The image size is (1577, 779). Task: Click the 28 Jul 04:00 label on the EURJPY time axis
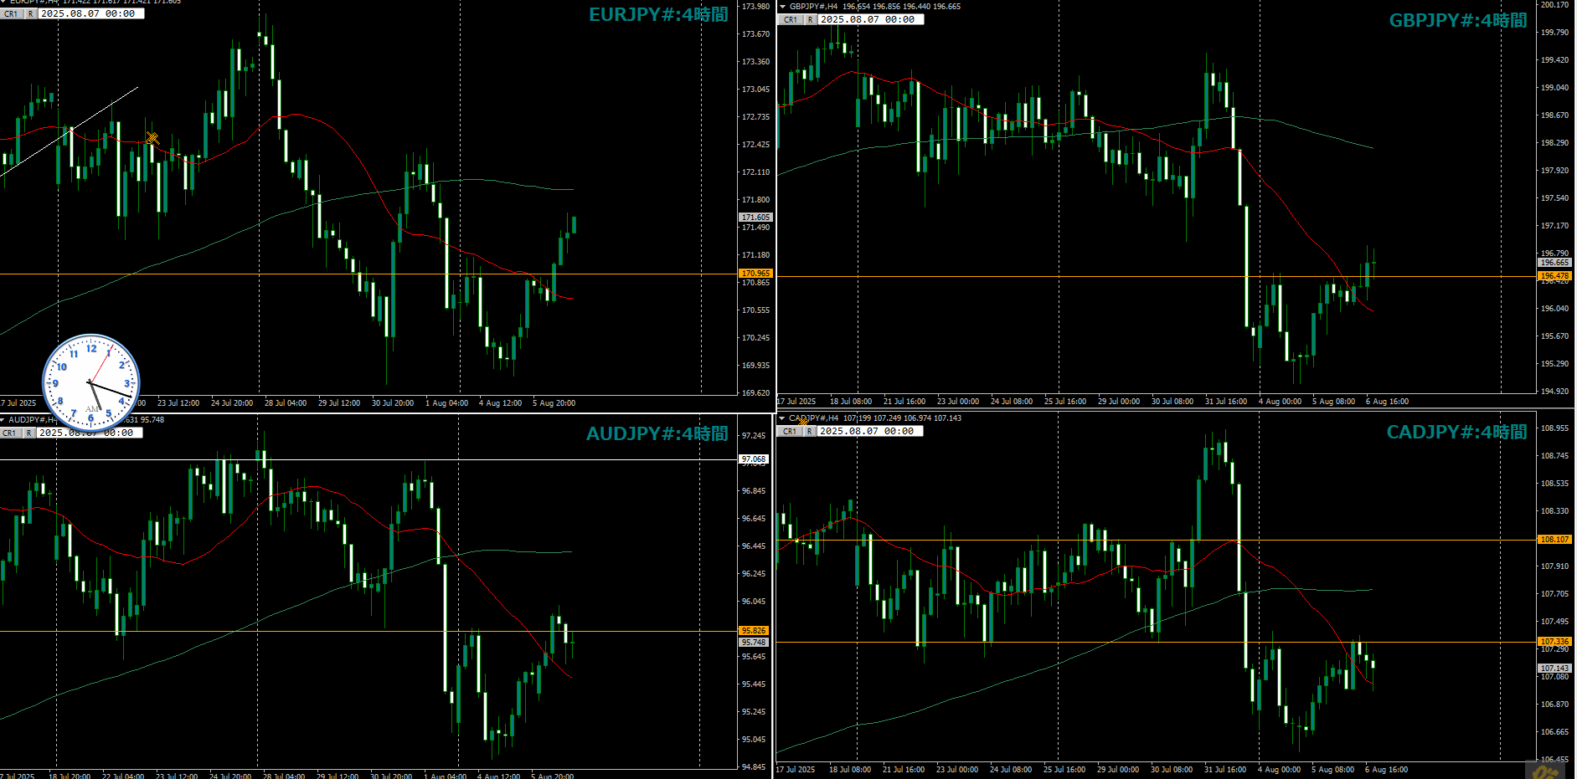(x=286, y=402)
